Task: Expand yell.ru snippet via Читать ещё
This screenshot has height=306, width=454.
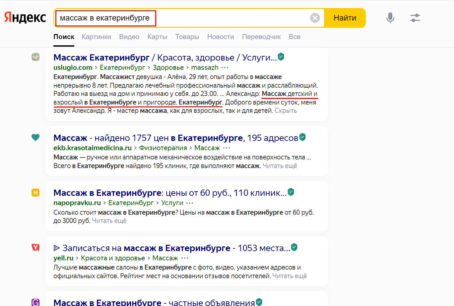Action: click(290, 276)
